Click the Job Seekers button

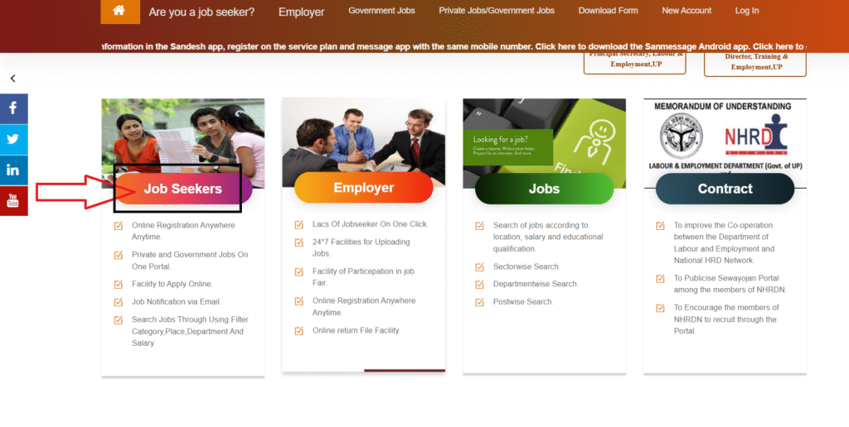click(x=183, y=189)
